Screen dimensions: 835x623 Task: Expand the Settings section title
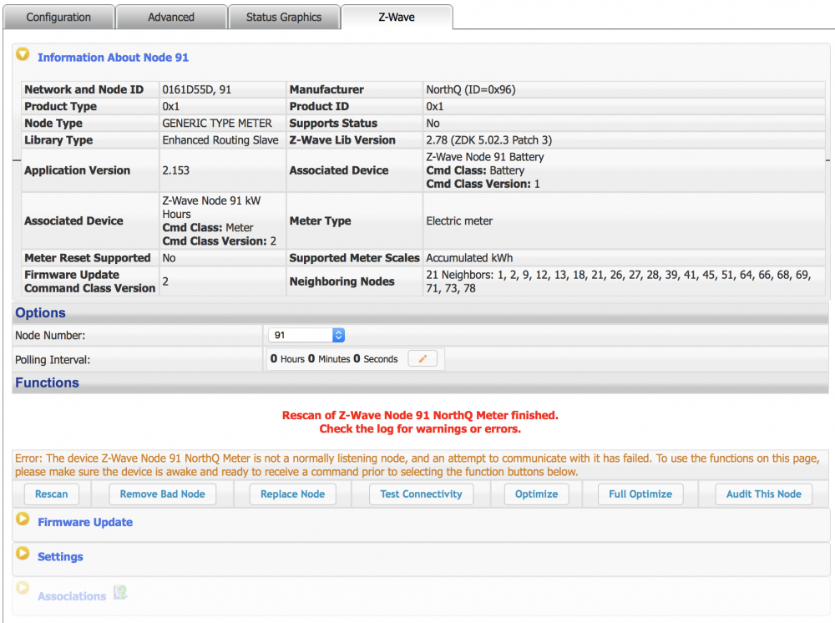tap(60, 557)
